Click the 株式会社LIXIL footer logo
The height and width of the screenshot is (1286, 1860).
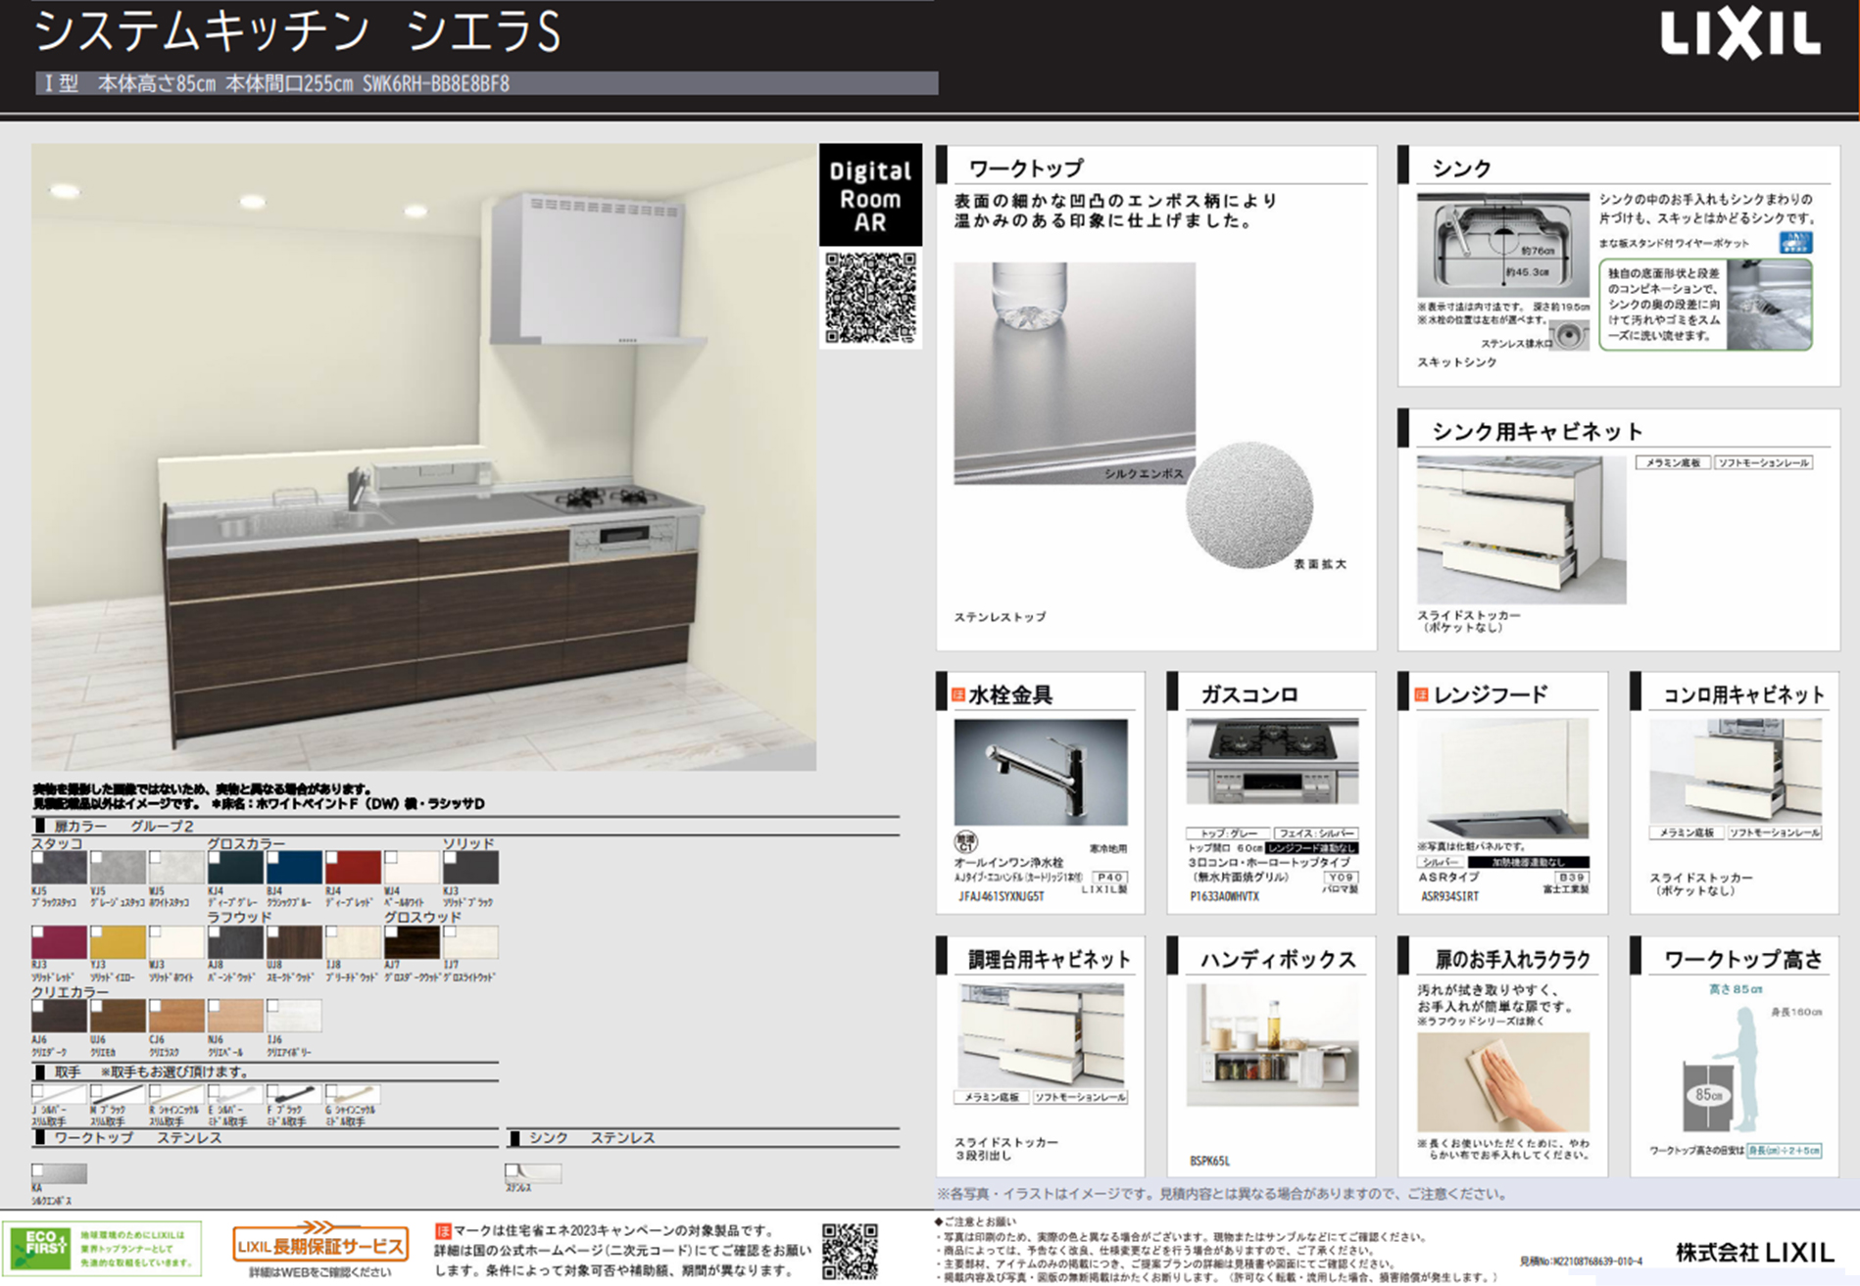click(1753, 1252)
